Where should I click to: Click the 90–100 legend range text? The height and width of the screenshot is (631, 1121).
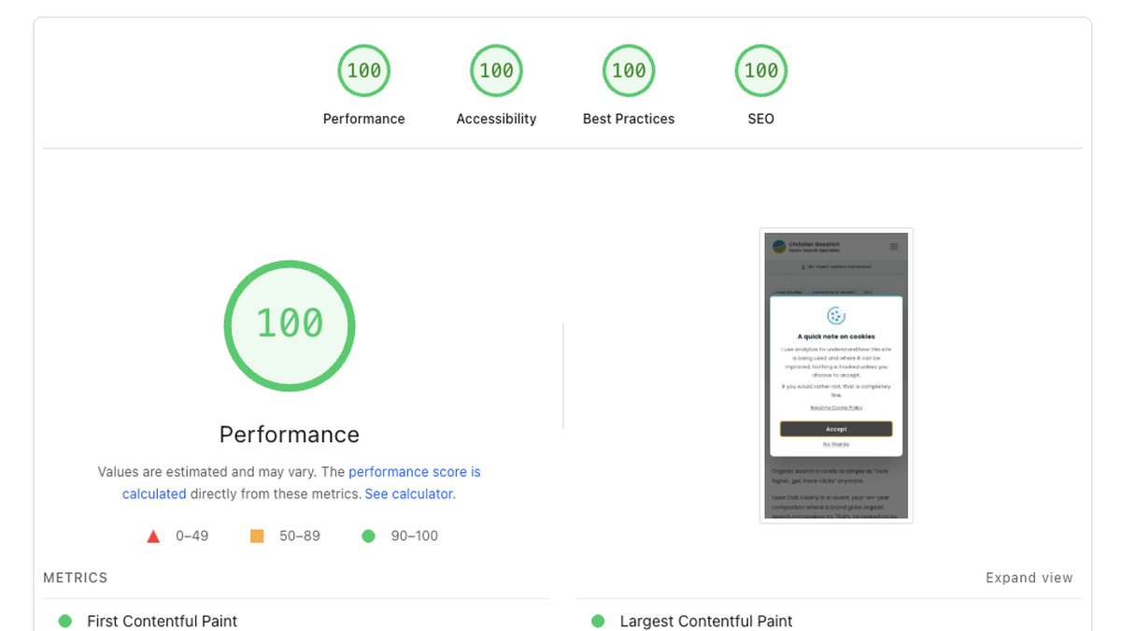pyautogui.click(x=415, y=536)
